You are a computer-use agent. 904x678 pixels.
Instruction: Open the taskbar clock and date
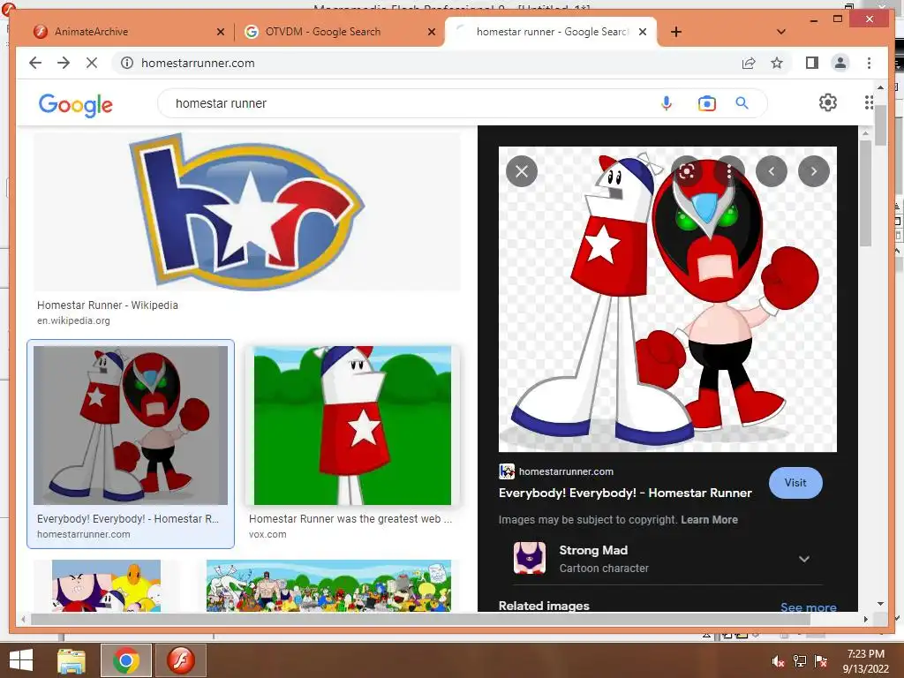(x=866, y=661)
